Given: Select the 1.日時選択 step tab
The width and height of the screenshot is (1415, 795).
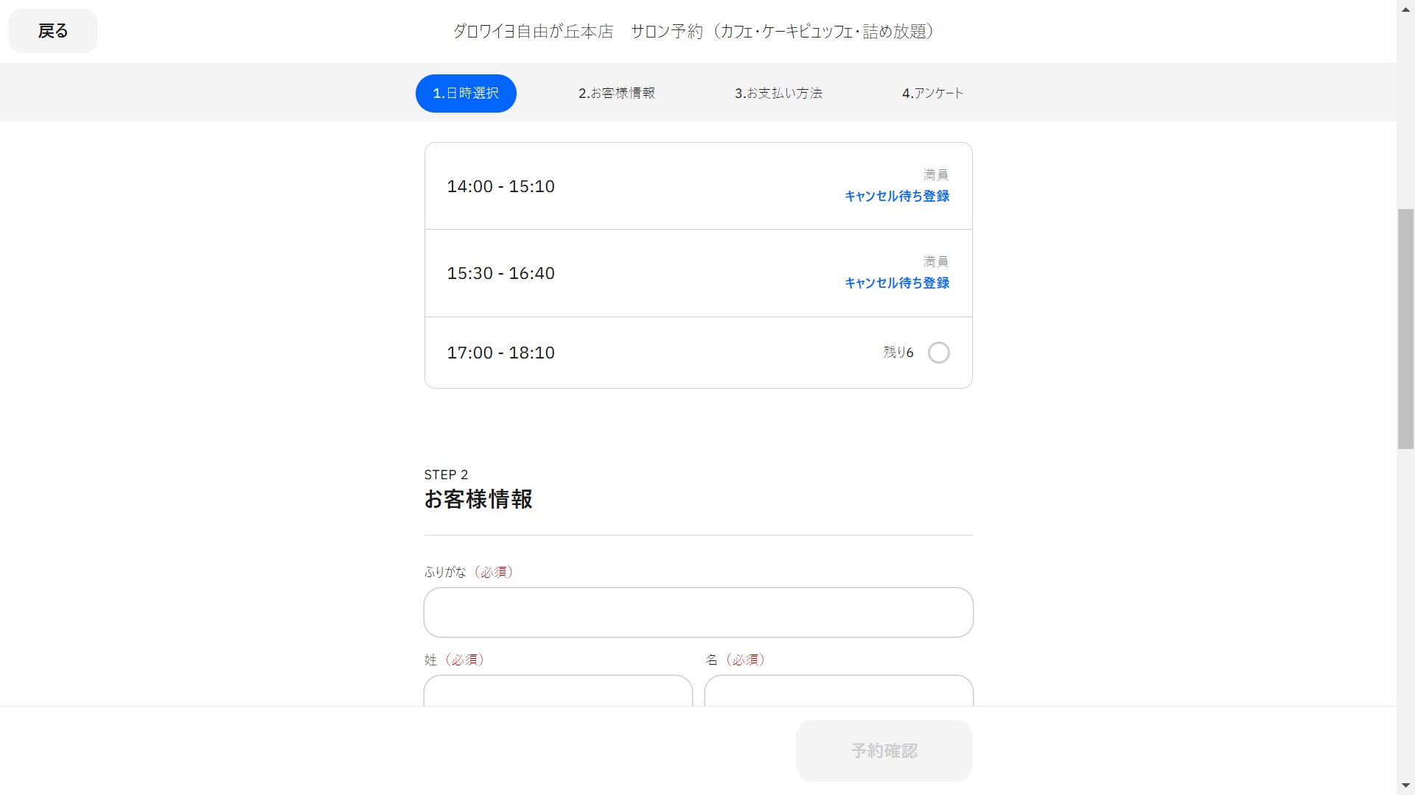Looking at the screenshot, I should (466, 93).
